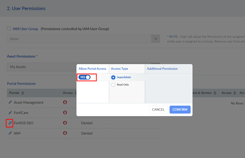Click Asset Management denied access icon
The image size is (245, 158).
pyautogui.click(x=65, y=102)
